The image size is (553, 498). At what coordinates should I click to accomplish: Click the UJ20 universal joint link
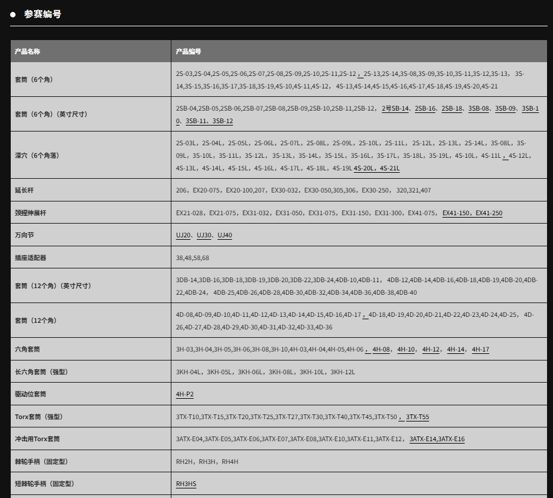pos(183,236)
